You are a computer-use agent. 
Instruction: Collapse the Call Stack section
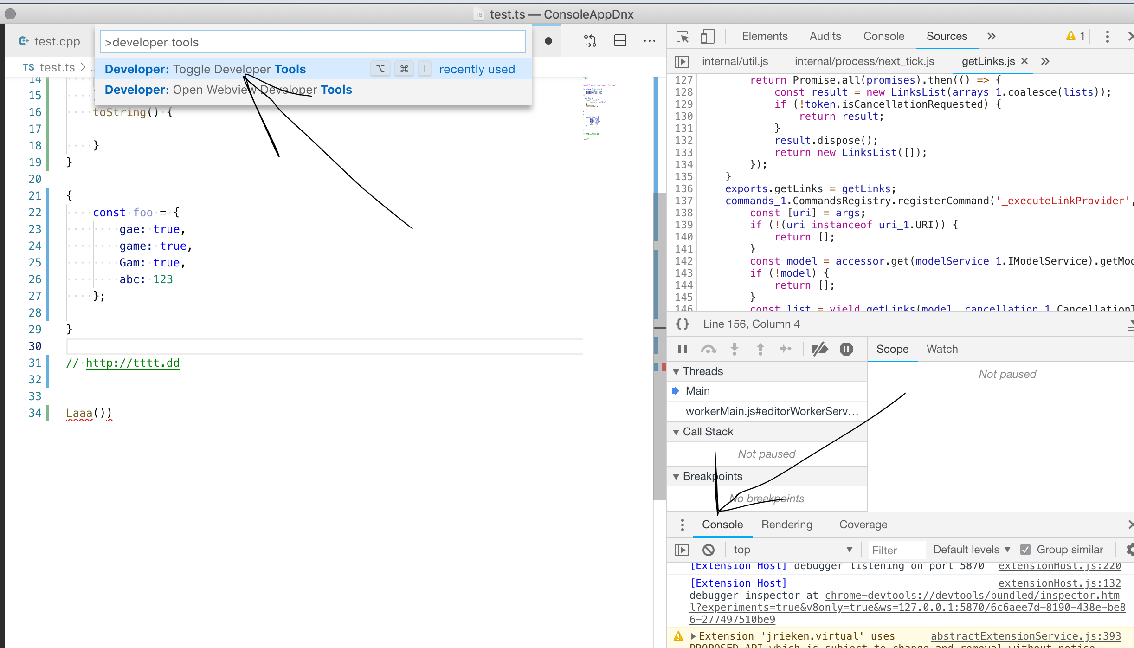[677, 431]
